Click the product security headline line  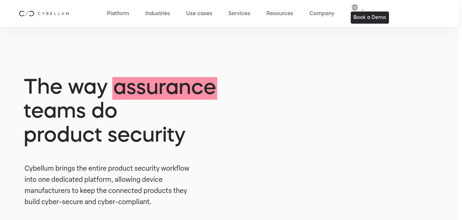click(x=105, y=135)
